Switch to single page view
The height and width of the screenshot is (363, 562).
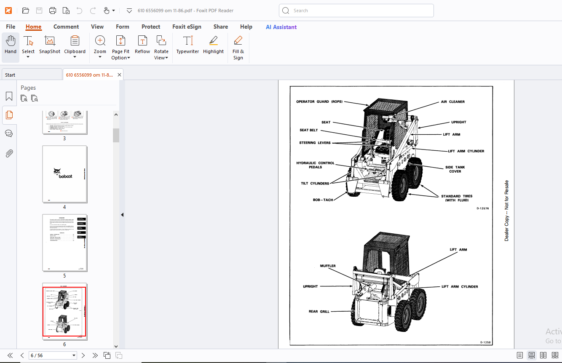(x=520, y=355)
